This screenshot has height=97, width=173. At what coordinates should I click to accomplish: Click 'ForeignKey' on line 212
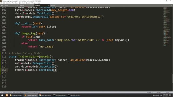(x=47, y=60)
